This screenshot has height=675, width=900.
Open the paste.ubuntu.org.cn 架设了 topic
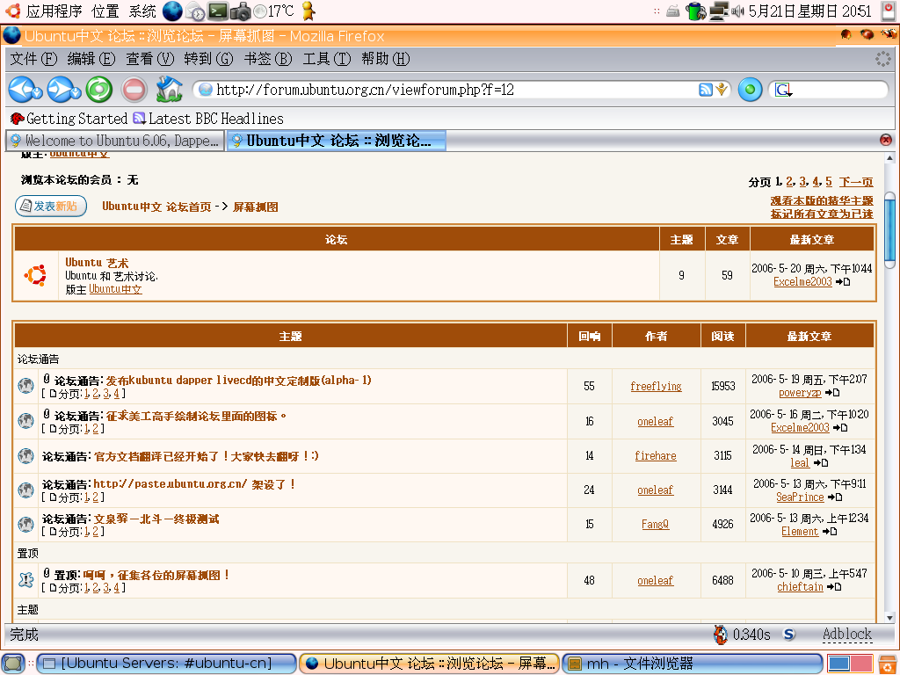point(194,484)
